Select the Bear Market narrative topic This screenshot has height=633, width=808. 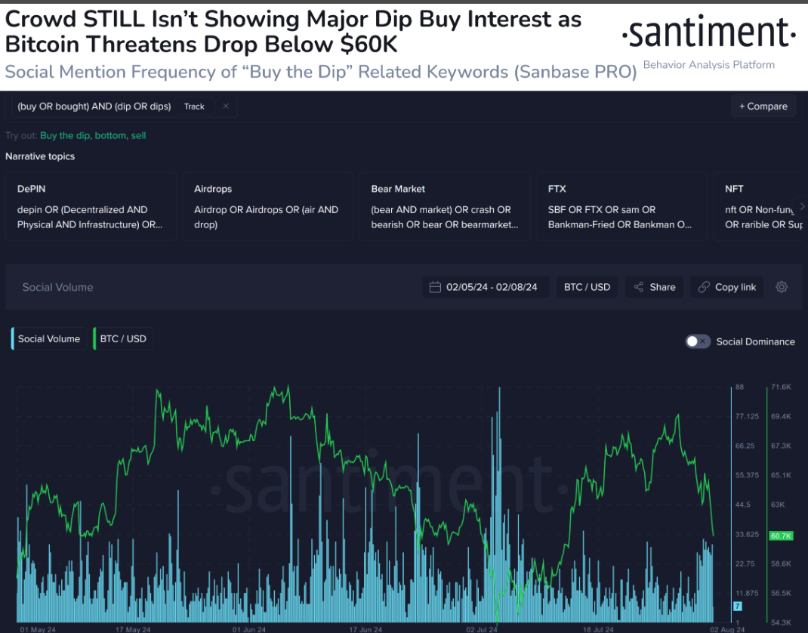click(x=444, y=205)
